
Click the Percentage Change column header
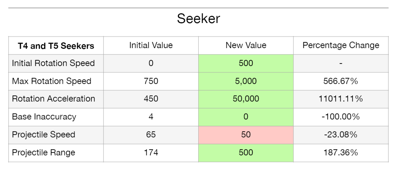pos(340,45)
